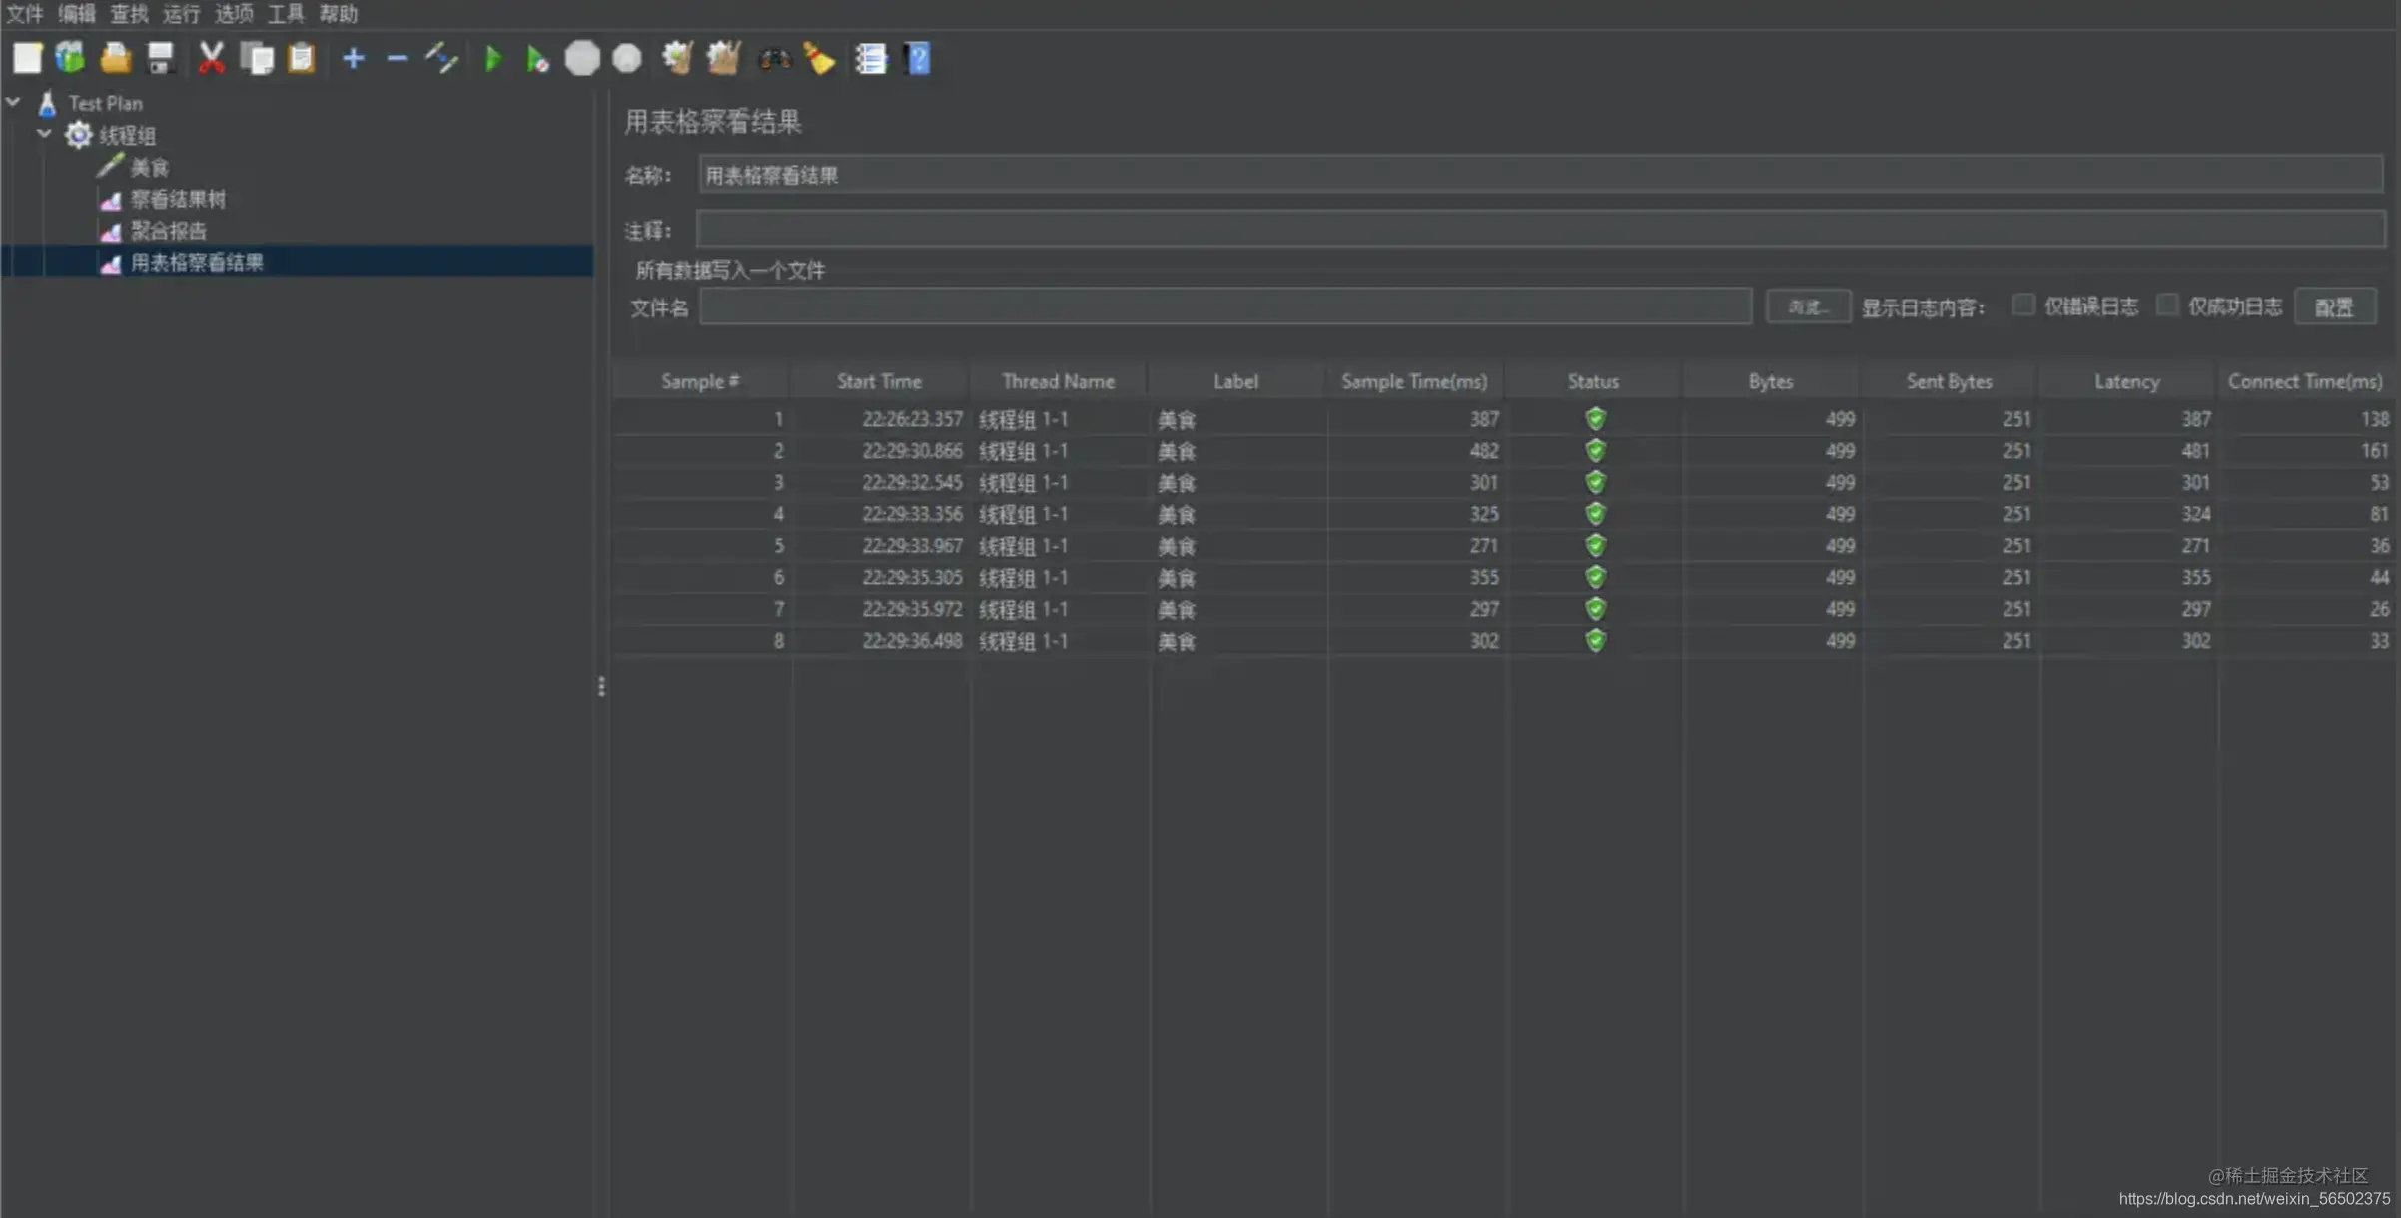Click the Clear all broom icon
Screen dimensions: 2401x1218
819,59
